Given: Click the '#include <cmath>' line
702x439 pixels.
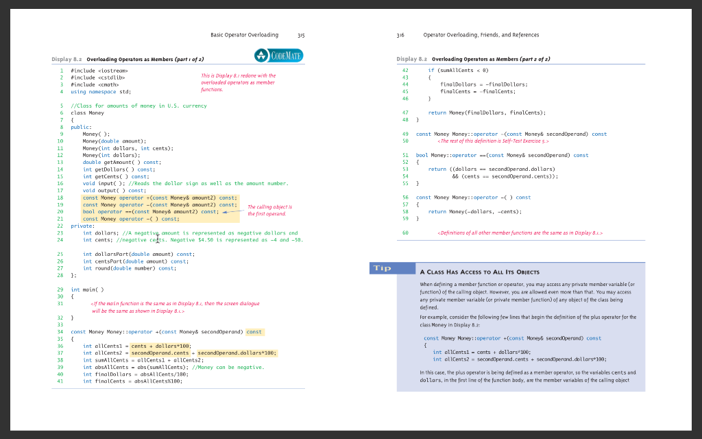Looking at the screenshot, I should click(95, 84).
